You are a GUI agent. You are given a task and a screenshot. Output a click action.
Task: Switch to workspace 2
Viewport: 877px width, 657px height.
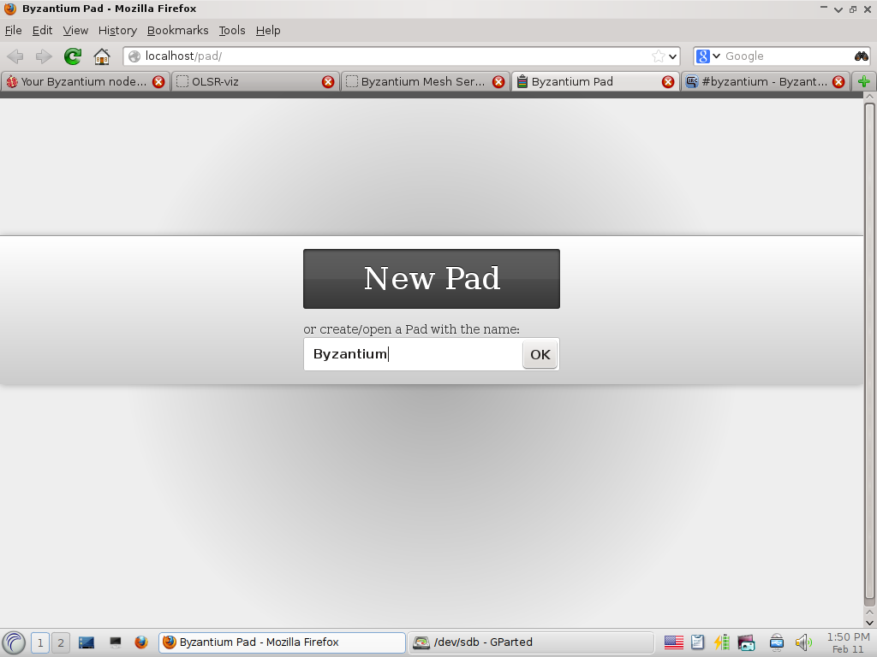[60, 642]
